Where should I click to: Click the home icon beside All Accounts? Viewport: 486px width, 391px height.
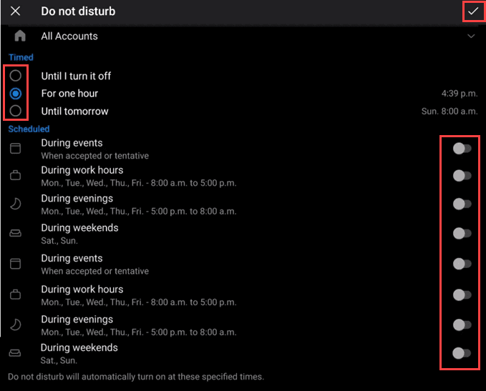click(x=20, y=36)
